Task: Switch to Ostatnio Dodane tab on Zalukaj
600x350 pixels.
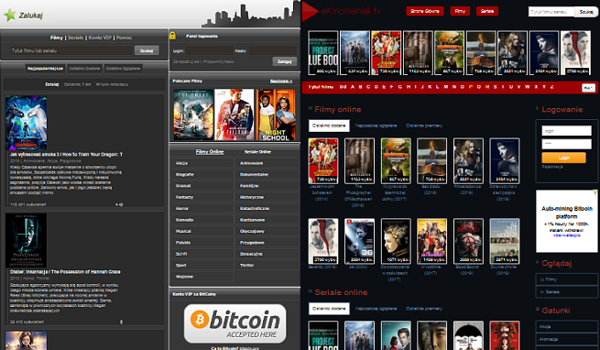Action: click(84, 69)
